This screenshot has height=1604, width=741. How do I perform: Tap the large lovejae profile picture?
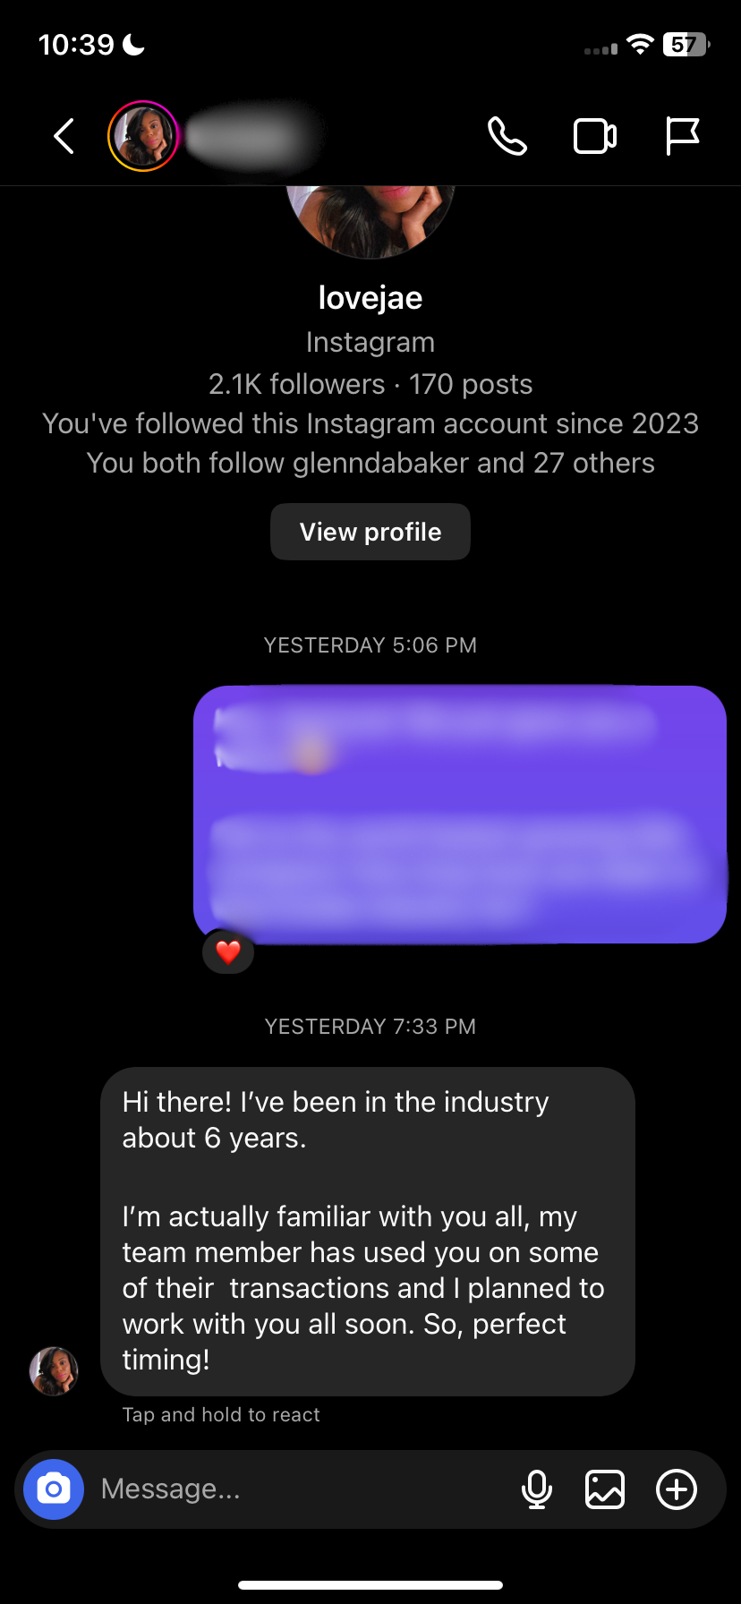(x=370, y=219)
